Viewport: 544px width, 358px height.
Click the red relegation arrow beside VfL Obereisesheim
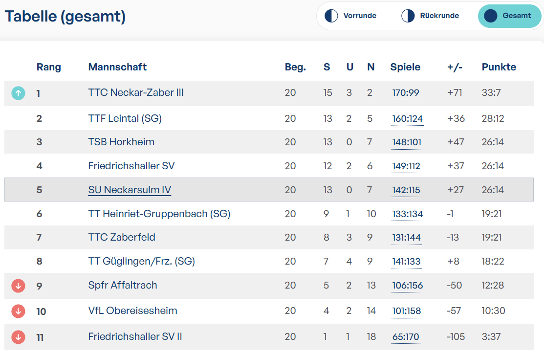pyautogui.click(x=19, y=311)
